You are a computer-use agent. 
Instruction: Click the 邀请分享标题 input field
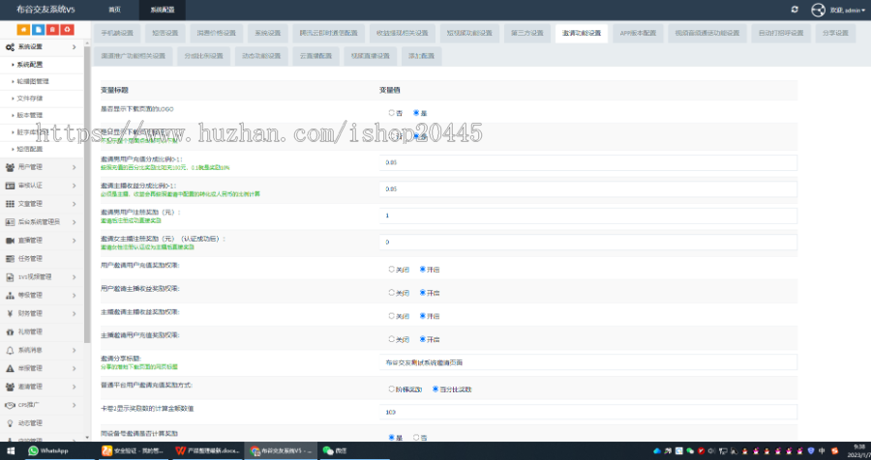click(588, 362)
